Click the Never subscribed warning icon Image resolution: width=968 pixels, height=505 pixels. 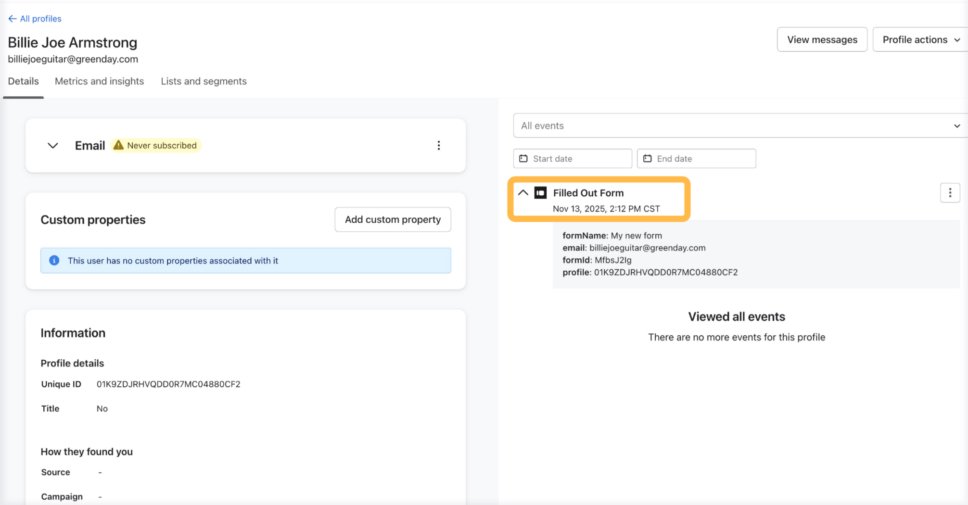(x=118, y=145)
